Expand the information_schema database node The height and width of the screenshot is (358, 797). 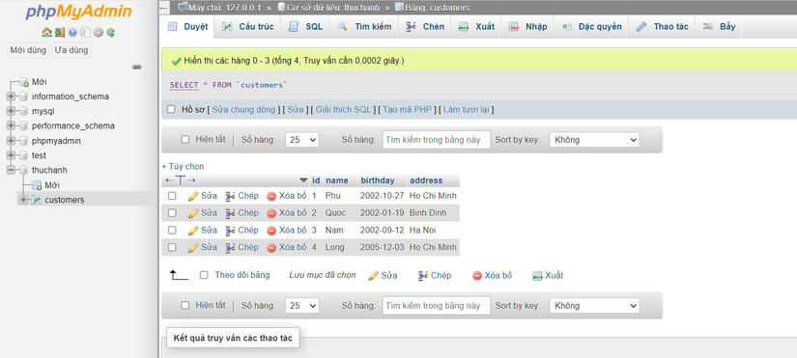click(x=11, y=96)
